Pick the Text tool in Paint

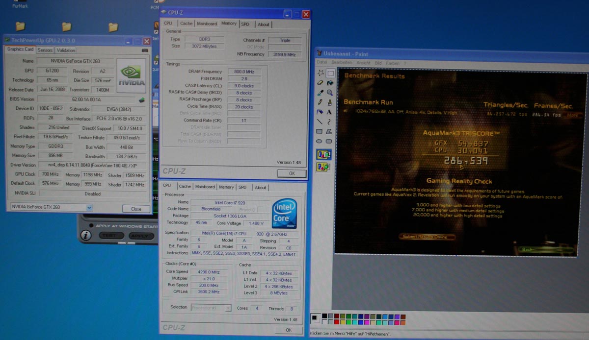coord(329,112)
